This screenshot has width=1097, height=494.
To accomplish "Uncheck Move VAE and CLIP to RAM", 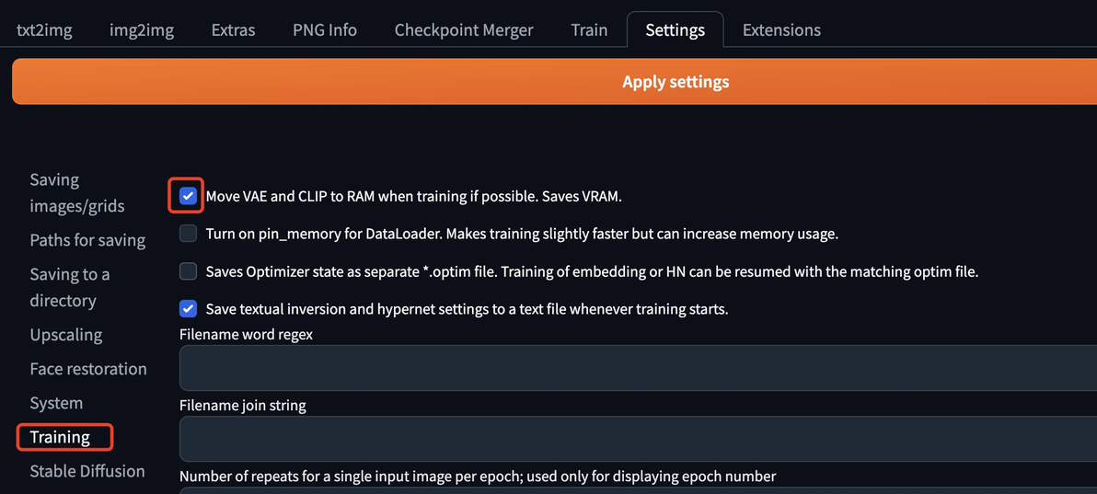I will pos(189,196).
